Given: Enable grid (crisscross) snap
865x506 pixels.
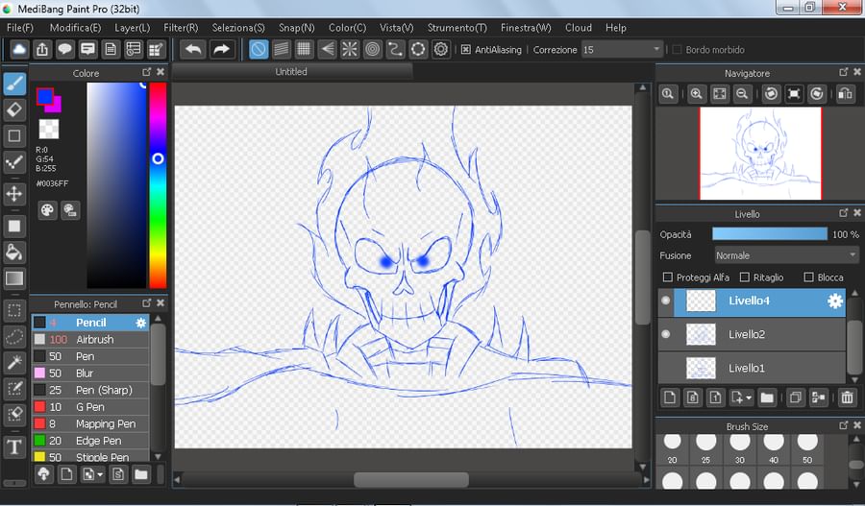Looking at the screenshot, I should tap(304, 50).
